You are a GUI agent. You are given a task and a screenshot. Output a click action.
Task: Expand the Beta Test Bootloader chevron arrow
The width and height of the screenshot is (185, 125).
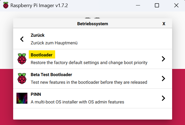(x=163, y=79)
